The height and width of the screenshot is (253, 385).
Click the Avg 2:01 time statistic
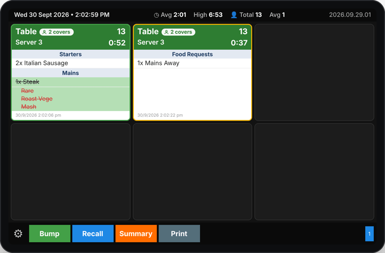coord(173,15)
